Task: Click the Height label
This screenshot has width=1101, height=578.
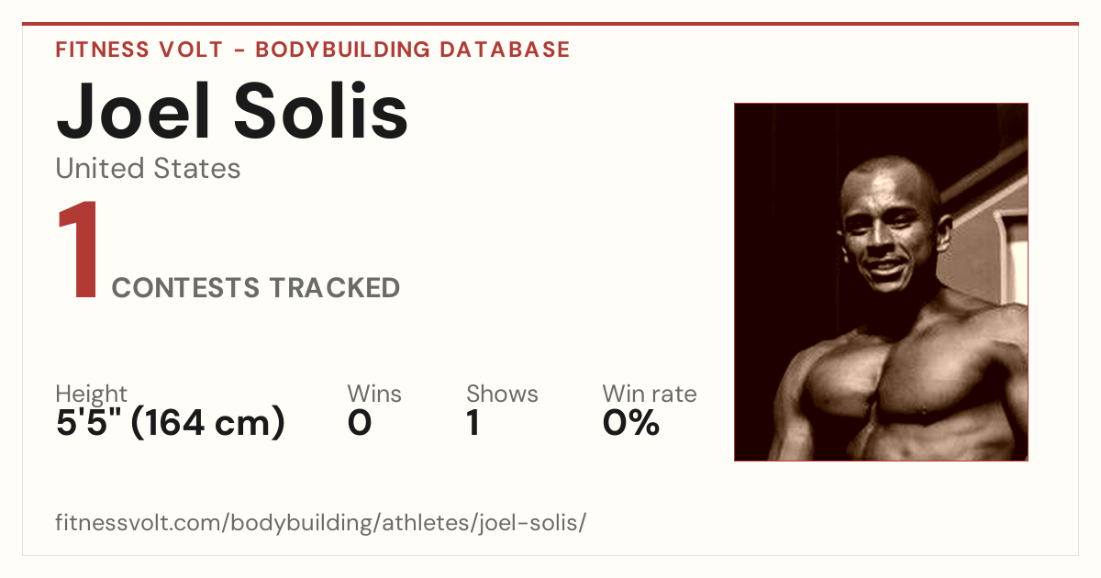Action: tap(92, 395)
